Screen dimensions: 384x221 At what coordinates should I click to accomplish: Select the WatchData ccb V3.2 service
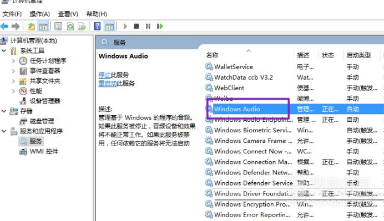pyautogui.click(x=294, y=77)
